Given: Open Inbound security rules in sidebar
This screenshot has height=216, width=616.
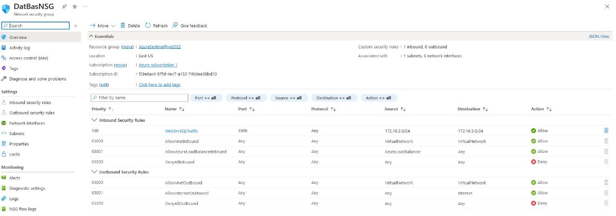Looking at the screenshot, I should [30, 102].
